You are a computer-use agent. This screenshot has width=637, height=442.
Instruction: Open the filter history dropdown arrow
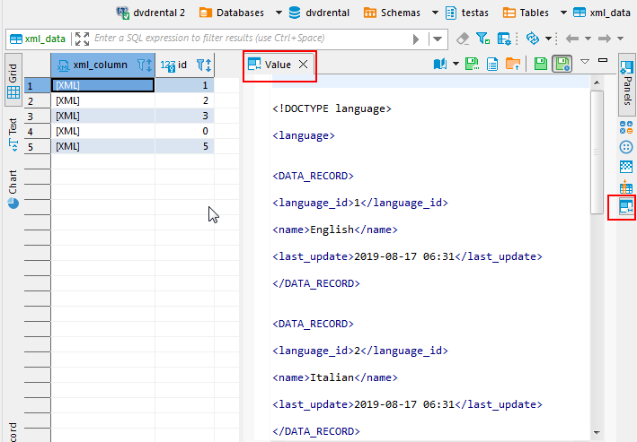[438, 39]
